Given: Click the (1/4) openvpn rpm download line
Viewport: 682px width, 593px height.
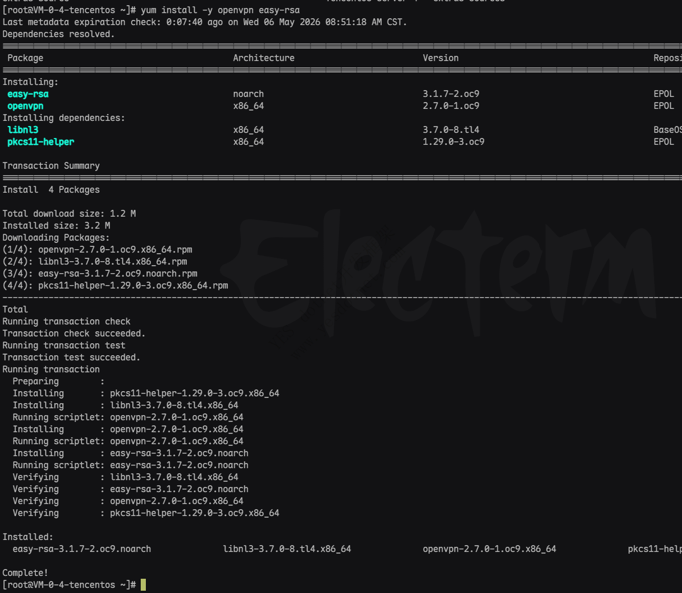Looking at the screenshot, I should (x=97, y=250).
